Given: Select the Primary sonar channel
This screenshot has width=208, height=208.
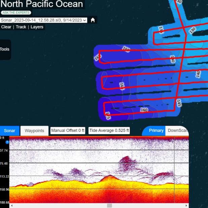Looking at the screenshot, I should coord(156,131).
